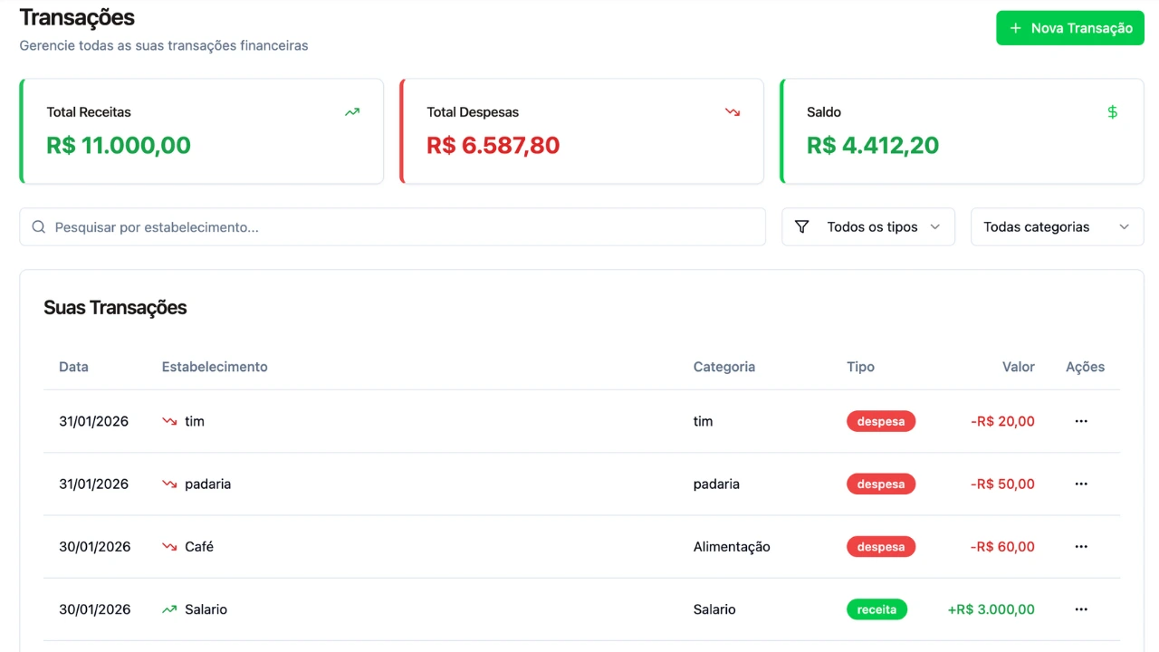Click the chevron on Todas categorias
1159x652 pixels.
[x=1124, y=227]
